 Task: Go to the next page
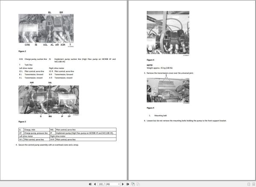click(123, 184)
